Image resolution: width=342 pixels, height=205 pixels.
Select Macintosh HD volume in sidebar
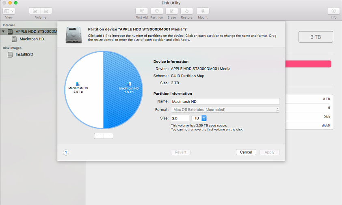pyautogui.click(x=32, y=39)
